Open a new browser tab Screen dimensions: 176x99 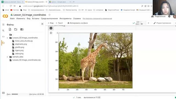(x=74, y=2)
